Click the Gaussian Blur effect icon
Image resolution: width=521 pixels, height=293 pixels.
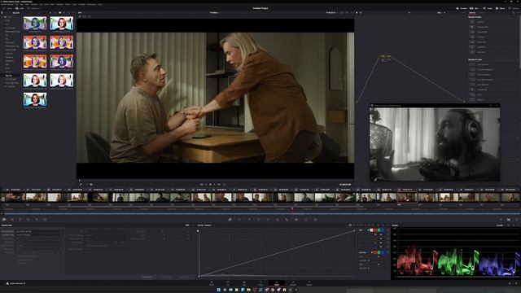pos(472,32)
